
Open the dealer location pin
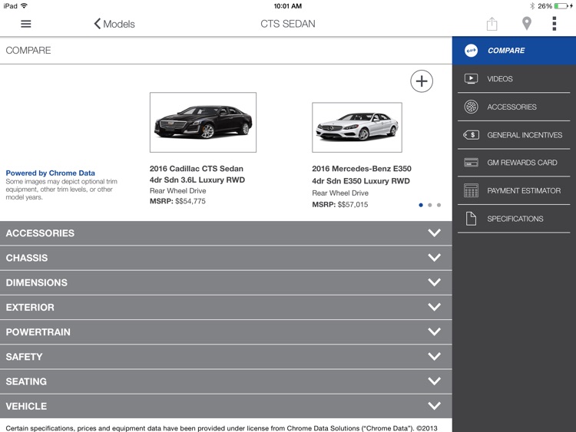click(x=527, y=24)
